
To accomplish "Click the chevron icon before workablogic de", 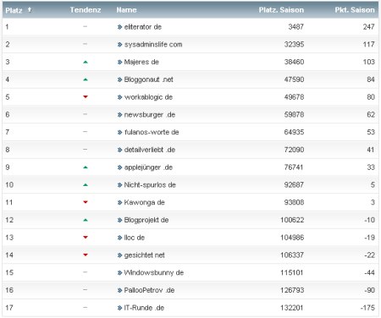I will (119, 97).
